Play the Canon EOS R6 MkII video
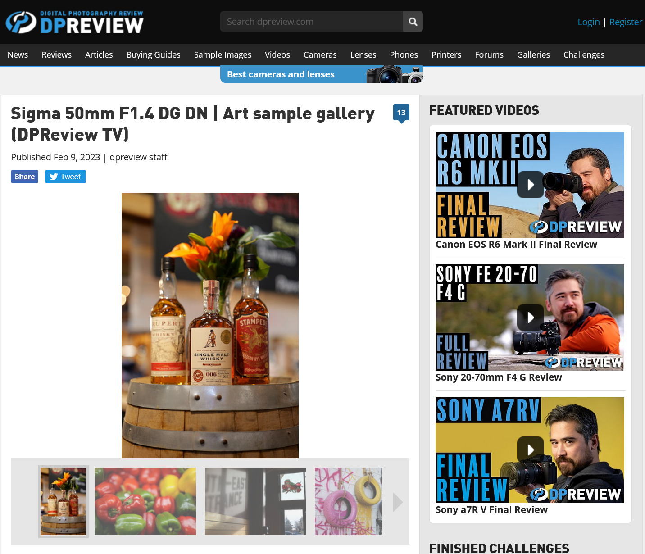Viewport: 645px width, 554px height. pyautogui.click(x=530, y=185)
